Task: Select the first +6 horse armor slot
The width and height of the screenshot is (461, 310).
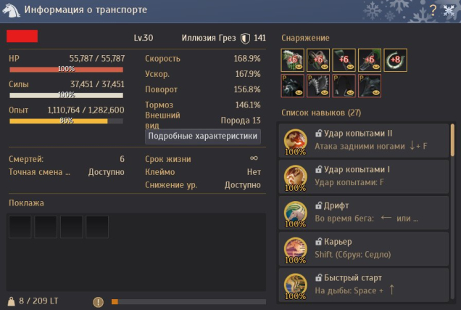Action: coord(292,60)
